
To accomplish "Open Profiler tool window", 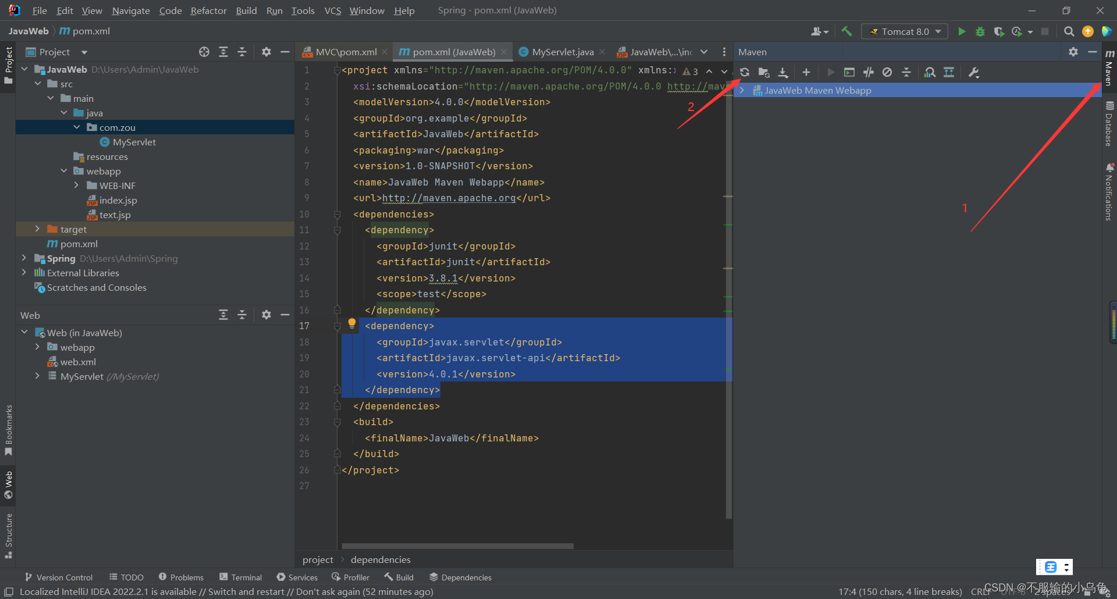I will tap(351, 577).
